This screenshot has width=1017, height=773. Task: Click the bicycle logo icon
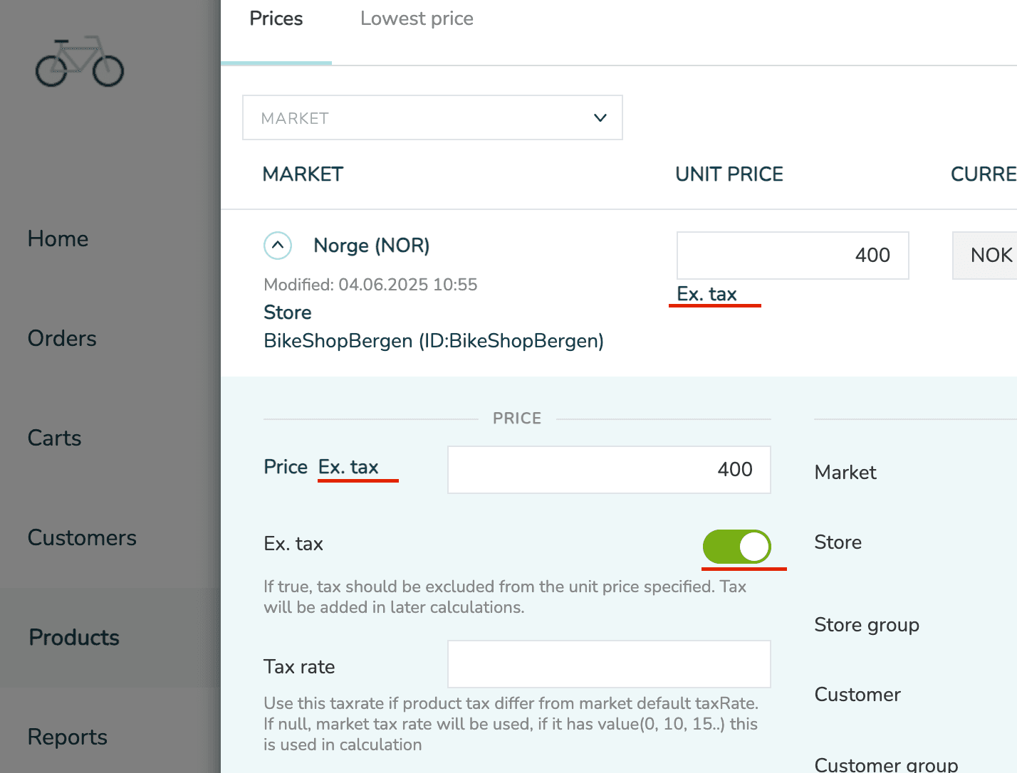pyautogui.click(x=80, y=62)
